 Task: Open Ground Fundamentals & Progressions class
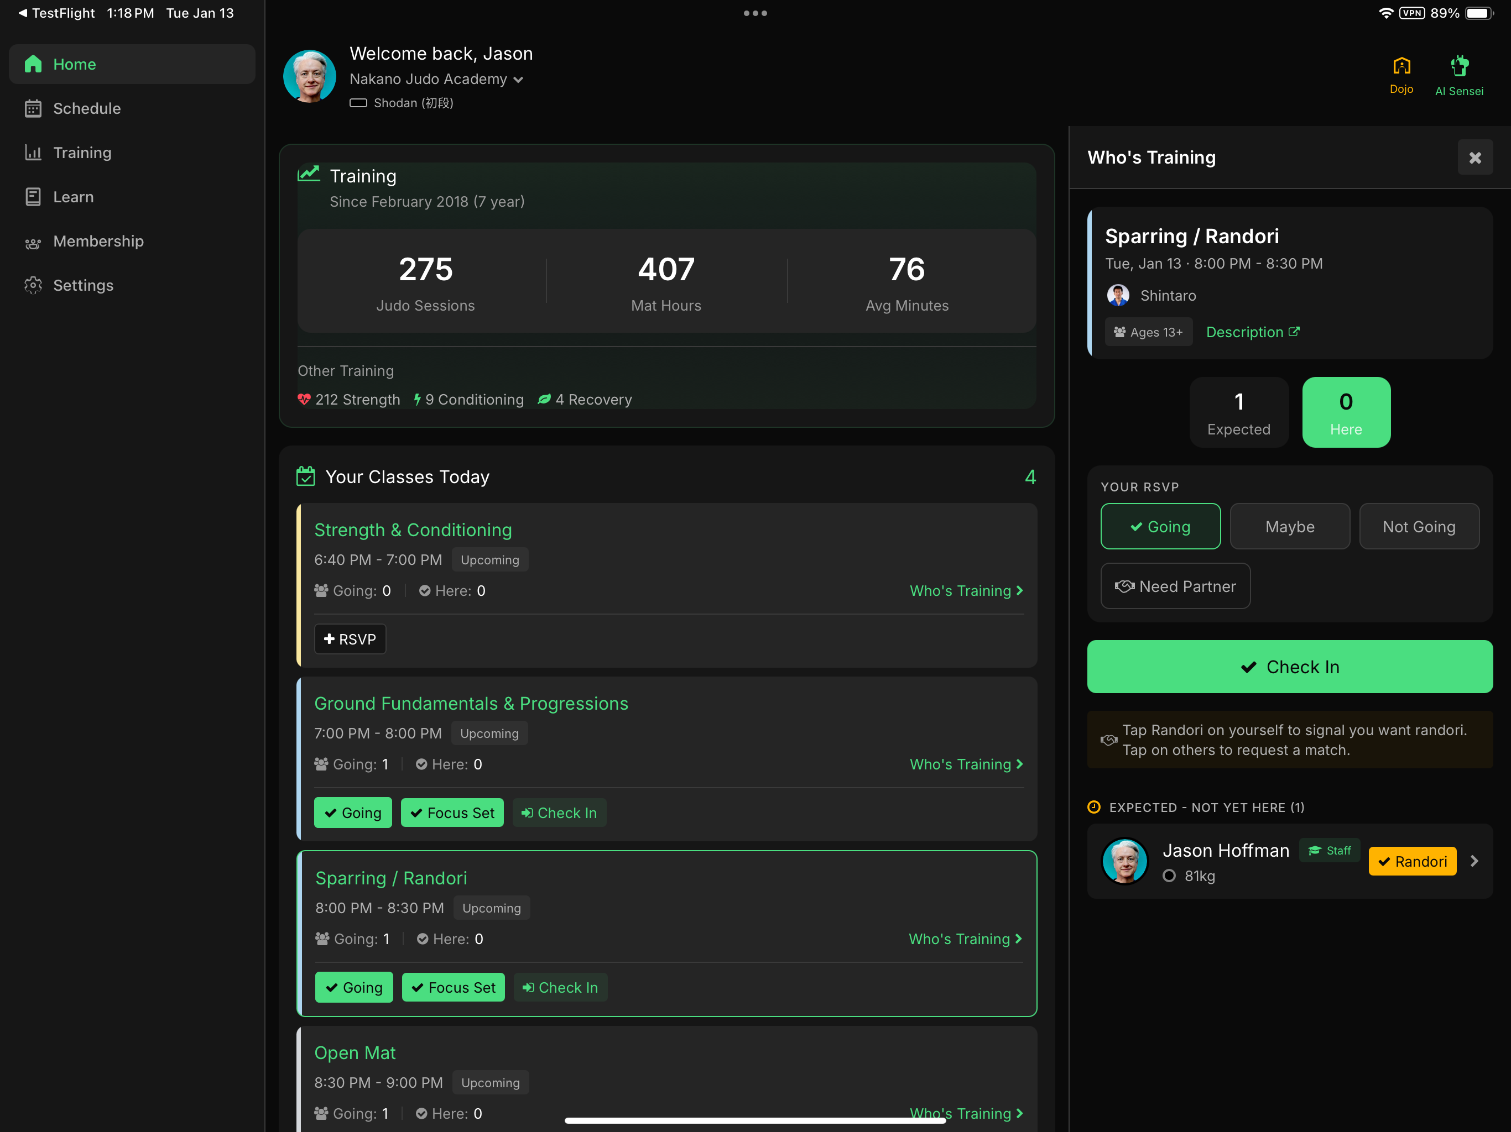click(x=471, y=703)
